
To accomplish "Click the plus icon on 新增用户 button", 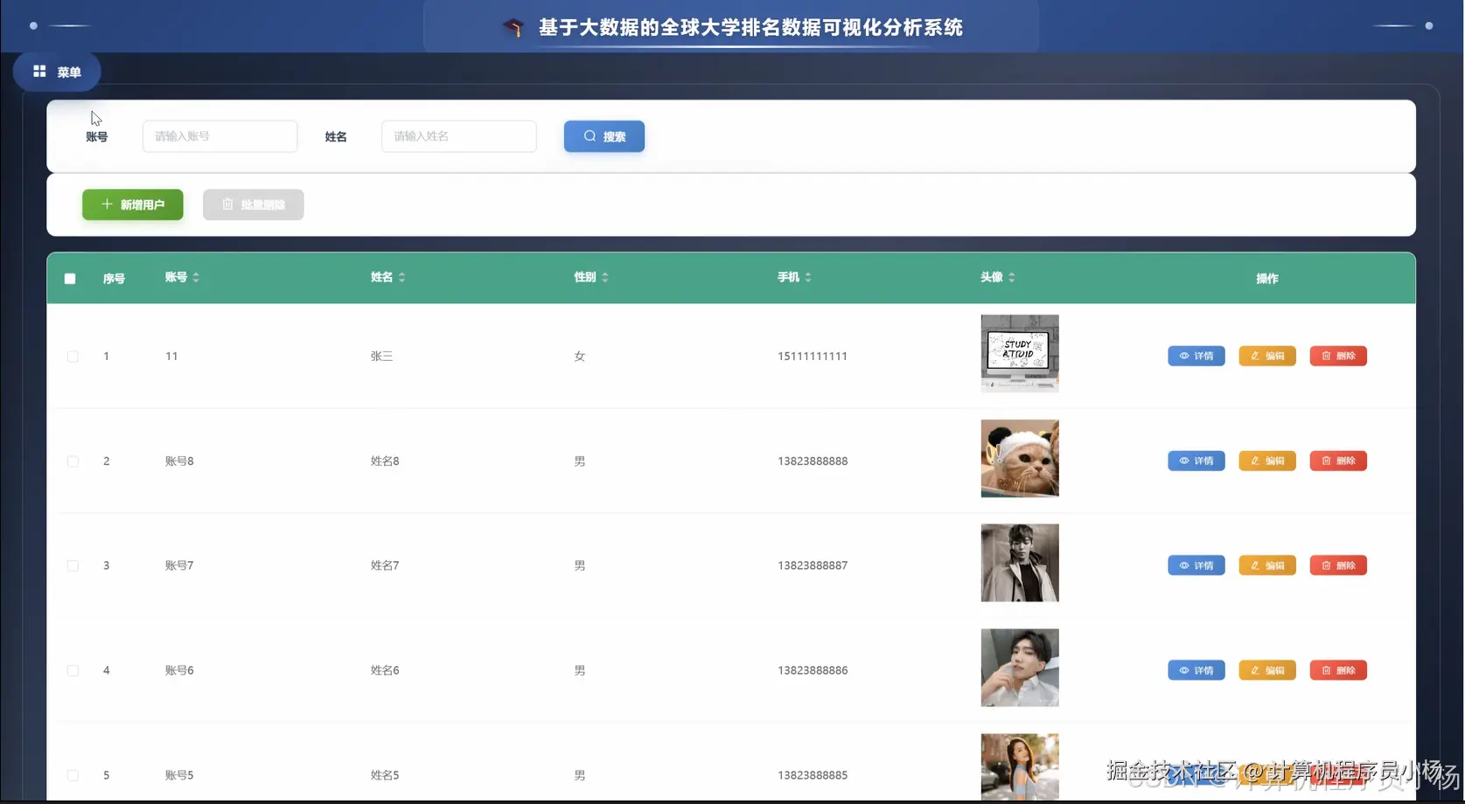I will [x=107, y=204].
